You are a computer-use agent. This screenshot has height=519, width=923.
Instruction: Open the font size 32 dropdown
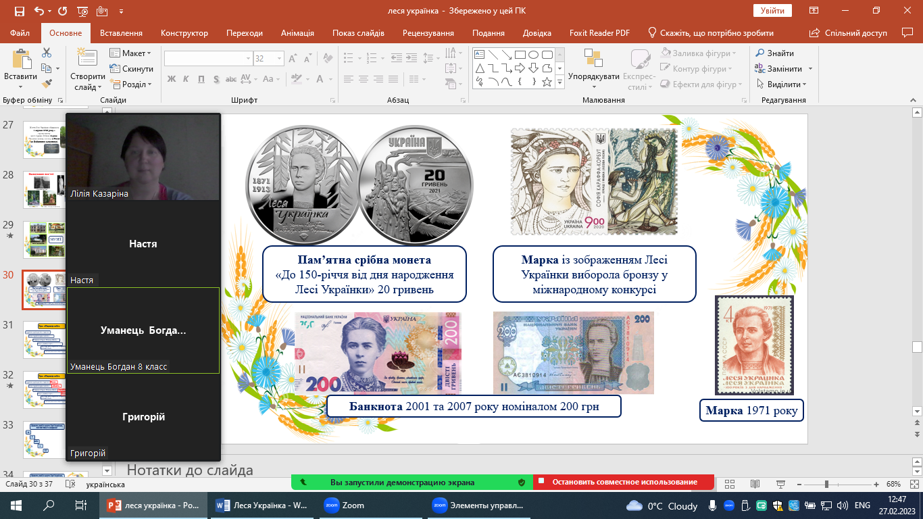pos(279,59)
